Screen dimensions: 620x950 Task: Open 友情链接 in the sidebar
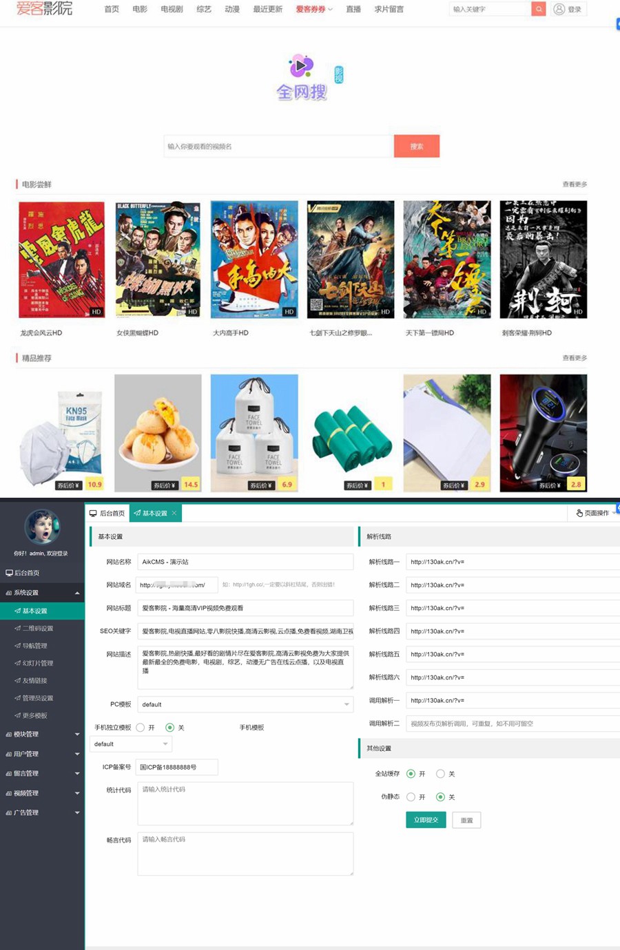[x=34, y=681]
